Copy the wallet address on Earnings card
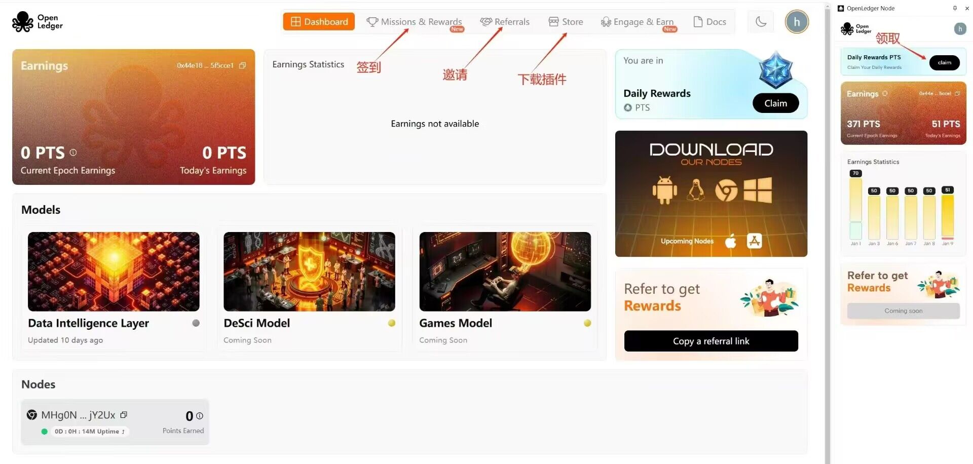This screenshot has height=464, width=973. [x=242, y=65]
